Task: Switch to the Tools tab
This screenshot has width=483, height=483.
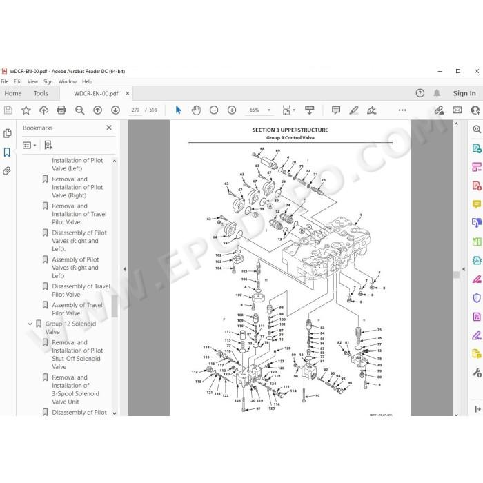Action: [x=41, y=93]
